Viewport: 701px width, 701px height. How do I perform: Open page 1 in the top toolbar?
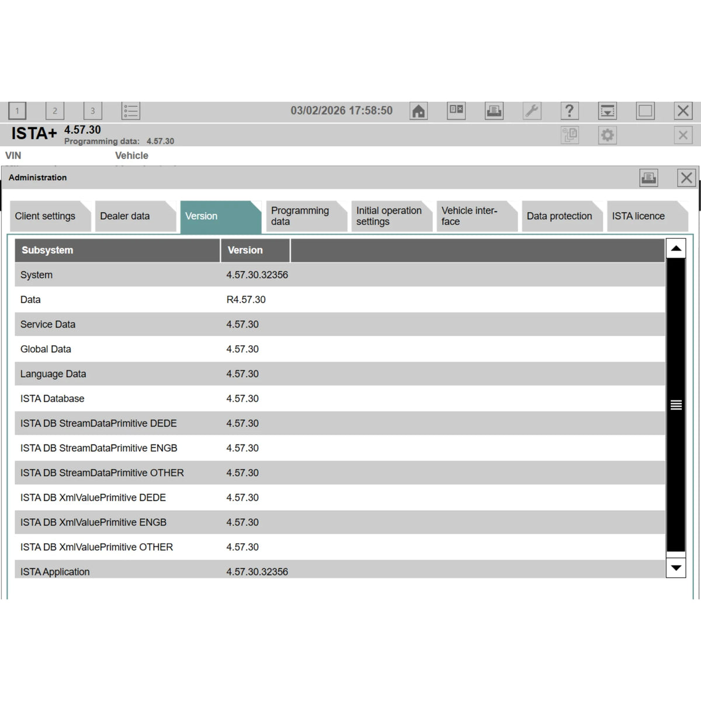17,110
